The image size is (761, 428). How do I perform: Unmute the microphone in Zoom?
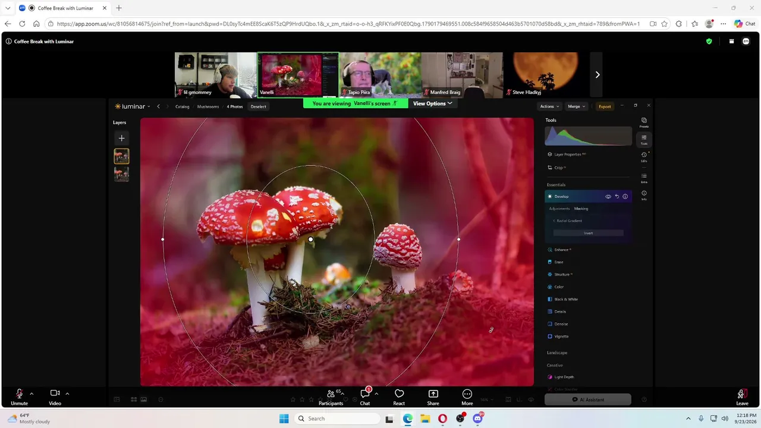[19, 396]
